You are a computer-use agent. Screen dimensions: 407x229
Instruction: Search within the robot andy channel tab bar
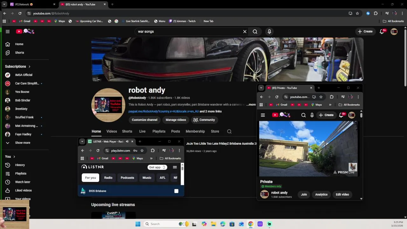pos(229,131)
